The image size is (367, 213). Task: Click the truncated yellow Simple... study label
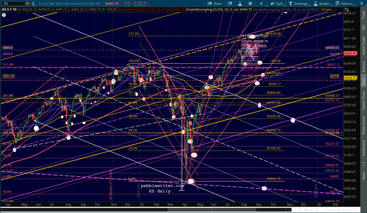[x=328, y=9]
